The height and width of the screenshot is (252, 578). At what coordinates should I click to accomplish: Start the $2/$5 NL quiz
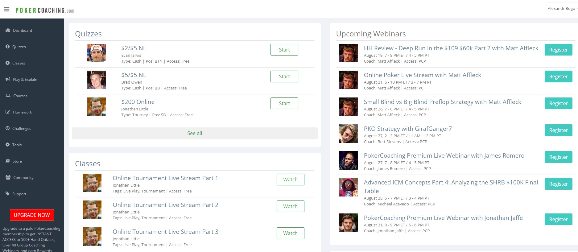click(x=284, y=50)
